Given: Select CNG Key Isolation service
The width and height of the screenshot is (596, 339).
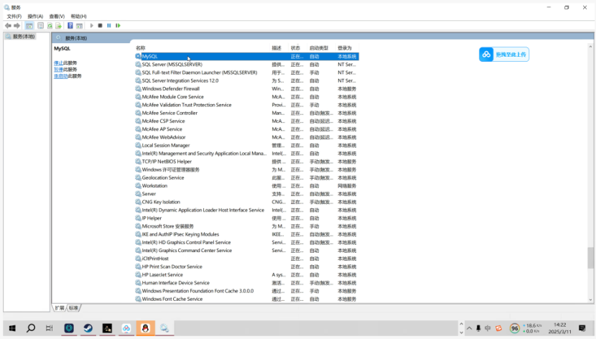Looking at the screenshot, I should (x=247, y=202).
